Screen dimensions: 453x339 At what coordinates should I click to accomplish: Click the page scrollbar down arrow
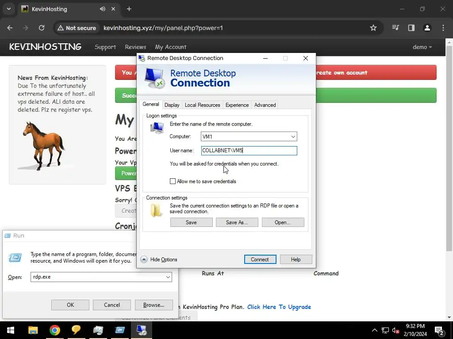[449, 317]
